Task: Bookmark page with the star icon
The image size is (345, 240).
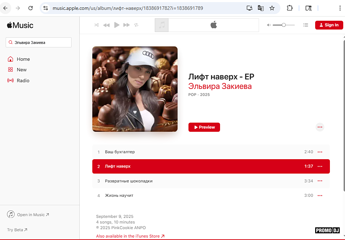Action: (x=272, y=8)
